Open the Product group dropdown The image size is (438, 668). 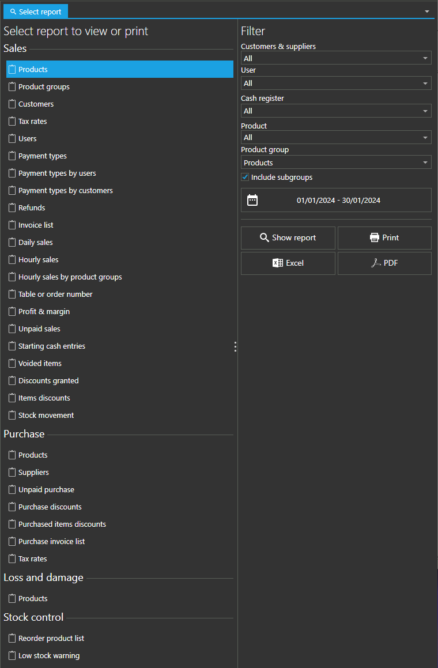425,163
